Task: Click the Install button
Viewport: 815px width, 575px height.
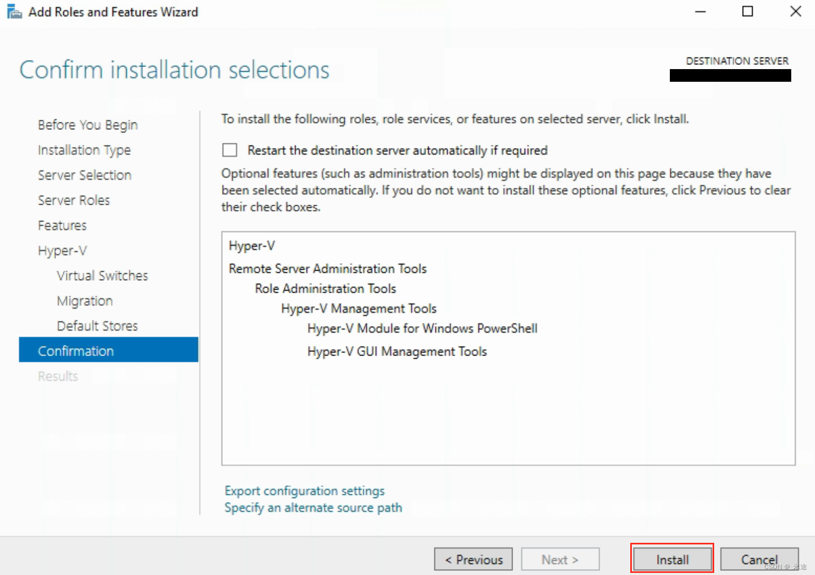Action: pos(671,559)
